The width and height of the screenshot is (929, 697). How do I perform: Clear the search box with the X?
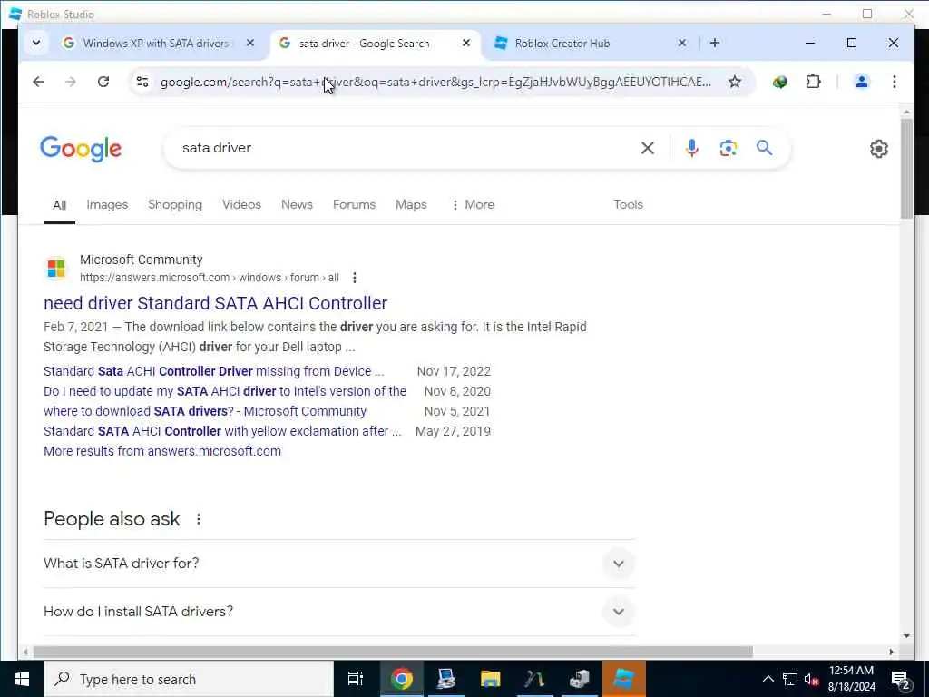point(648,148)
